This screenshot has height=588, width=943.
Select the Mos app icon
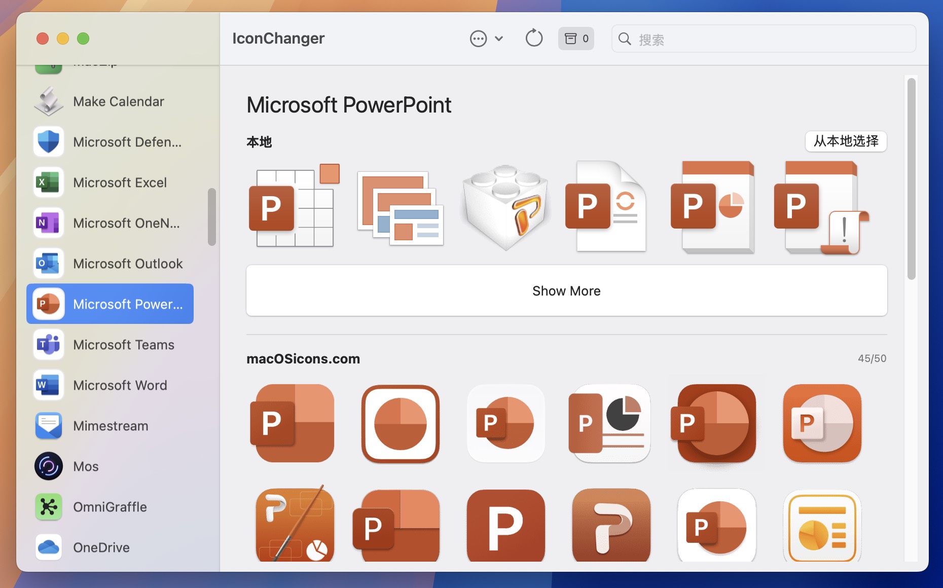coord(84,466)
